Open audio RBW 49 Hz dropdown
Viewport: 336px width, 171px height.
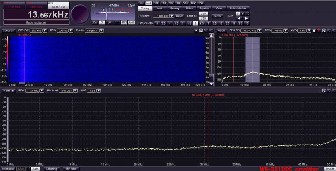click(x=286, y=30)
